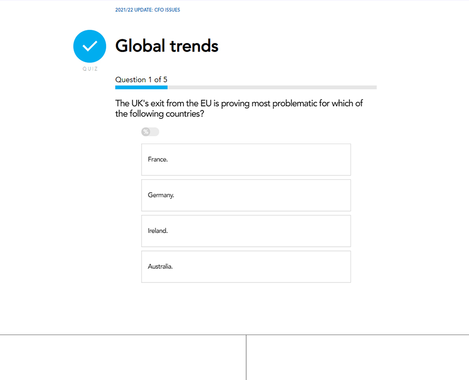469x380 pixels.
Task: Click the Global trends heading
Action: [x=166, y=46]
